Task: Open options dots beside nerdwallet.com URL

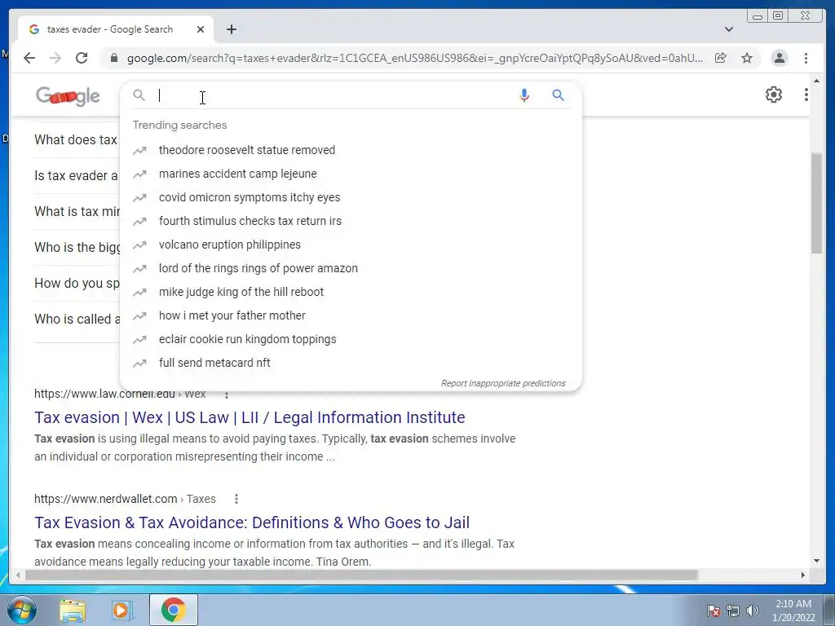Action: [236, 499]
